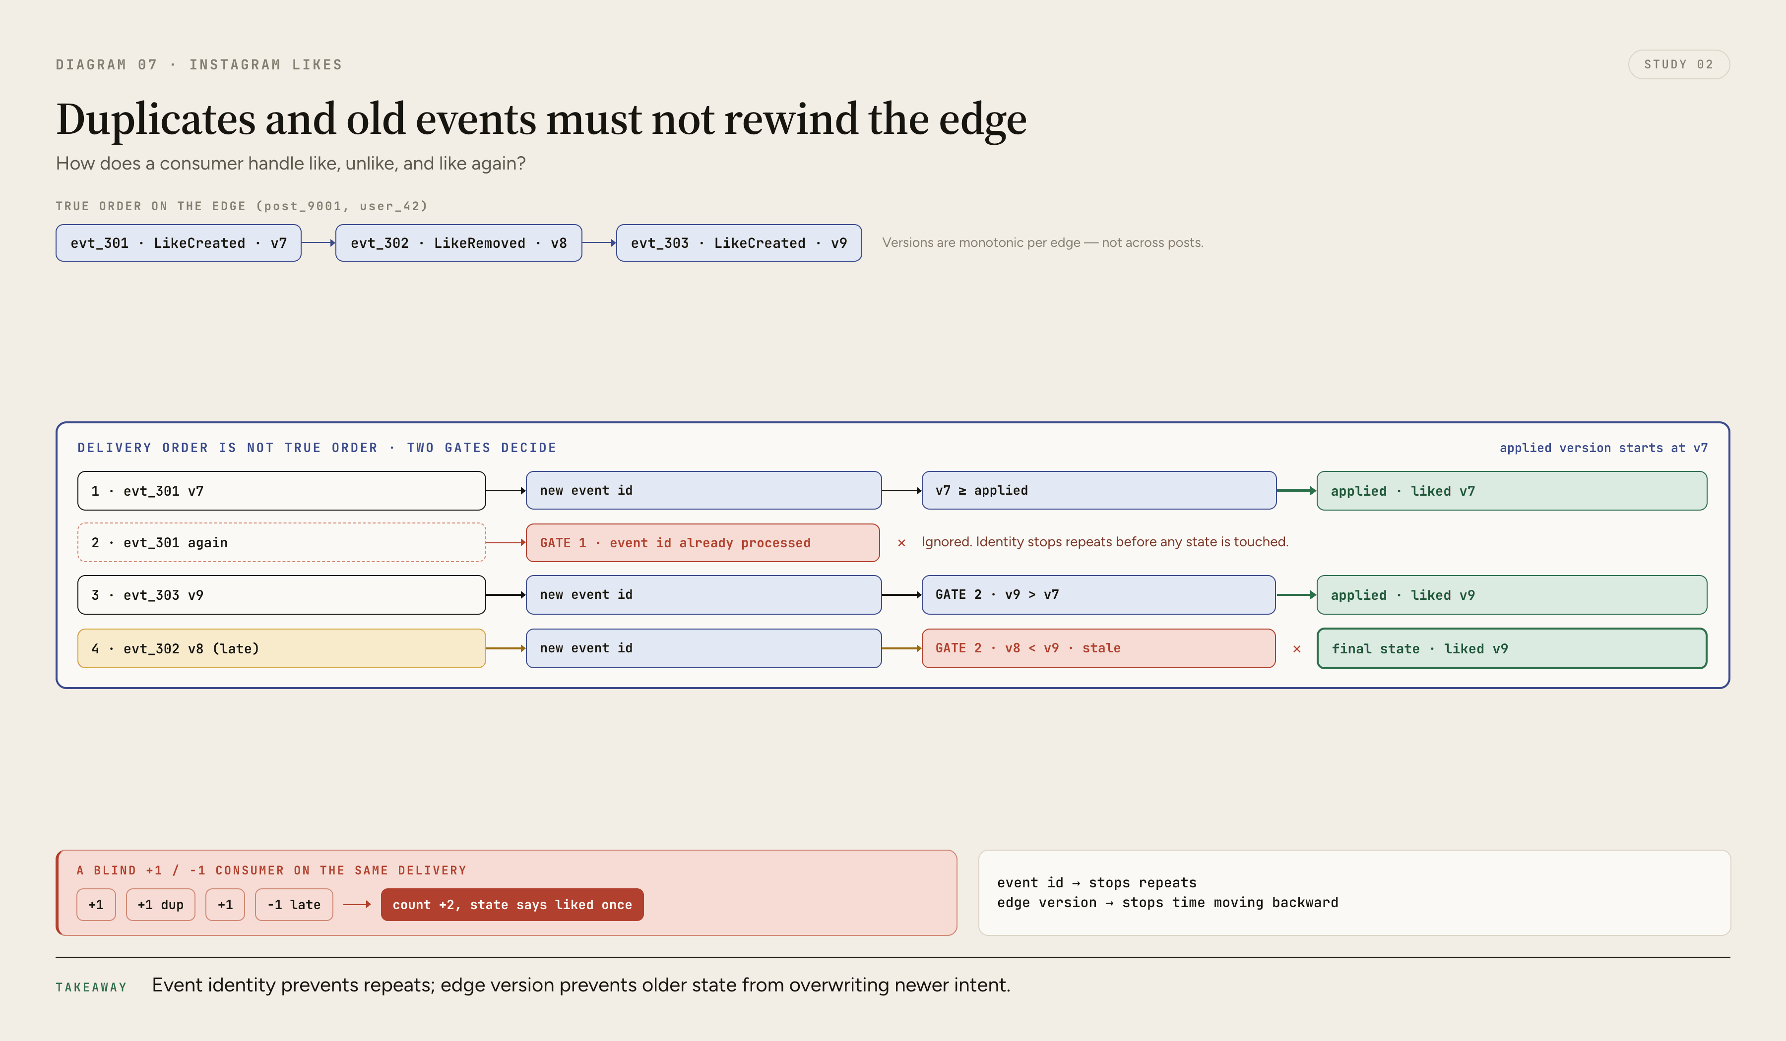
Task: Click the first '+1' chip
Action: 96,905
